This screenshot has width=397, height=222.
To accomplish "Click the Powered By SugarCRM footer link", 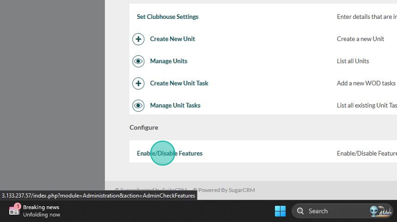I will tap(226, 190).
